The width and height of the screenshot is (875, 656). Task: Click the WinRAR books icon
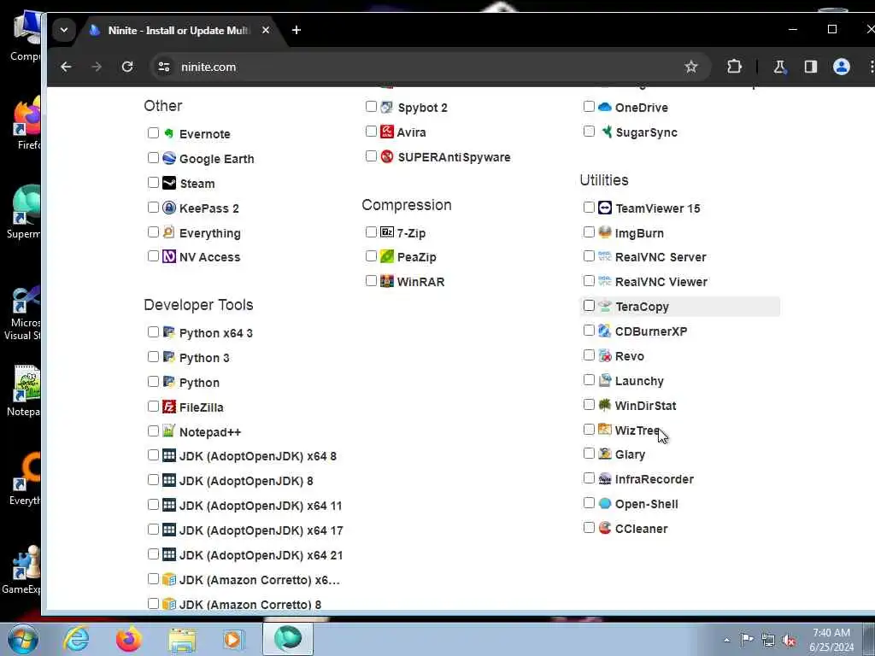click(x=387, y=280)
